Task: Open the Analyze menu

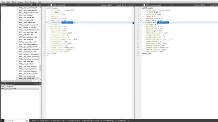Action: (x=20, y=2)
